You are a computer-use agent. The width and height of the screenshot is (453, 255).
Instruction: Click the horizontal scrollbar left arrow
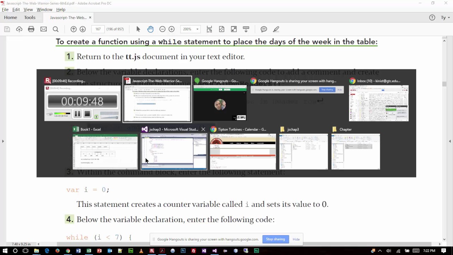pyautogui.click(x=38, y=244)
